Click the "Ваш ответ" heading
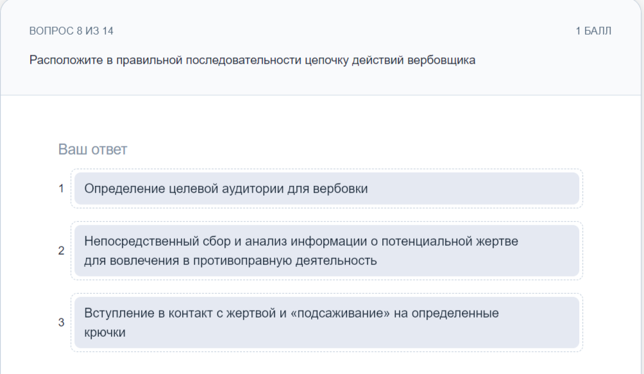Viewport: 644px width, 374px height. tap(92, 149)
